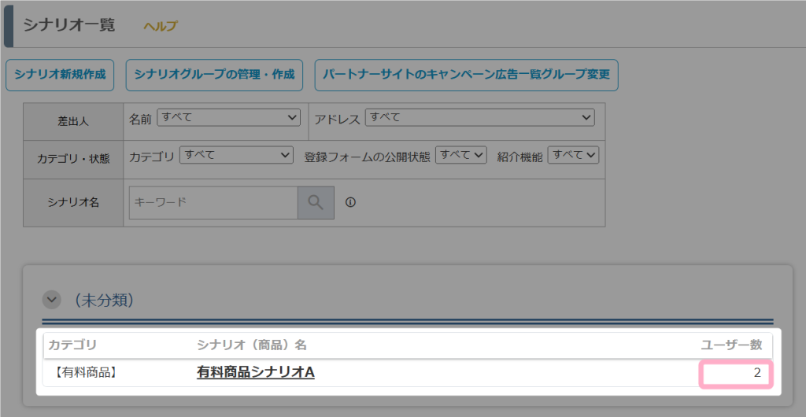Open the アドレス dropdown
Viewport: 806px width, 417px height.
point(479,117)
